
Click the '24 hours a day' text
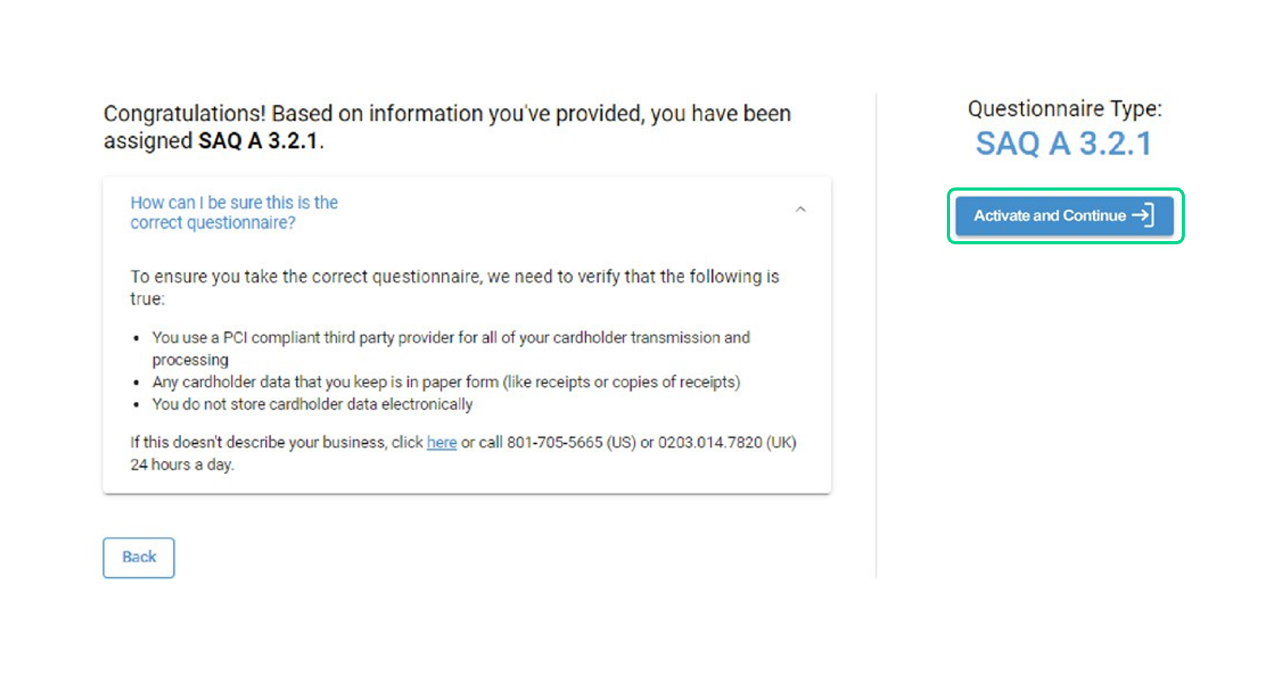[x=182, y=465]
